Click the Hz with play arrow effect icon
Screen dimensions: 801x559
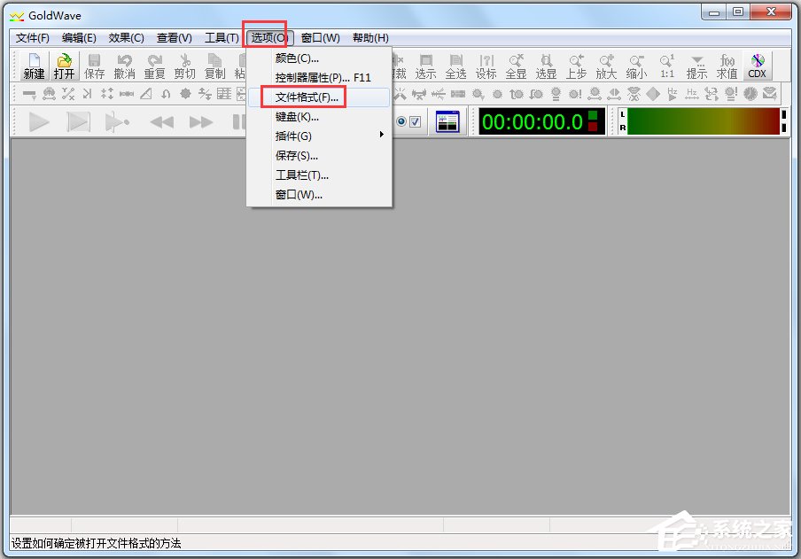tap(673, 94)
